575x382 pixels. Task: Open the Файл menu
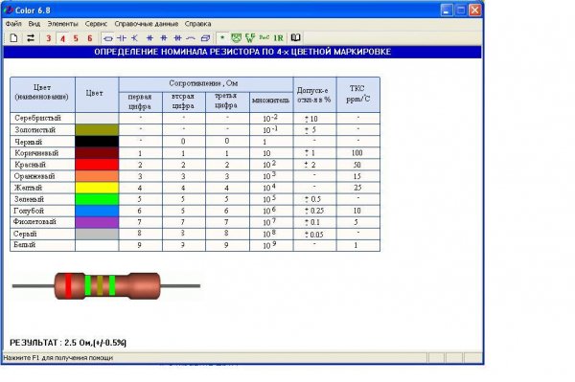(x=13, y=24)
